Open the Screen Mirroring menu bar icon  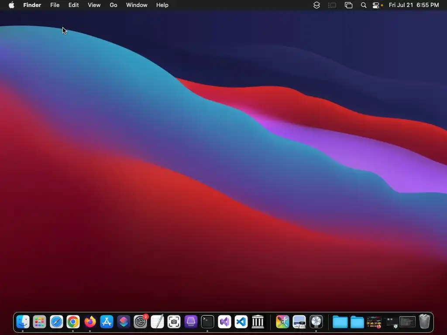click(x=348, y=5)
